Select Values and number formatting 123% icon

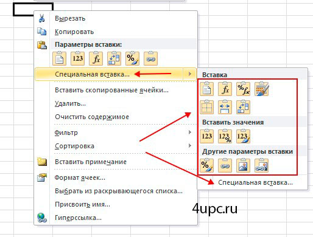pos(225,136)
